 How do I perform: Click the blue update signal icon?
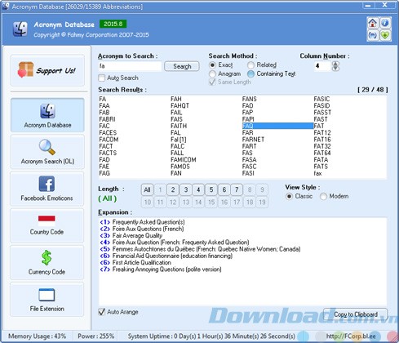(x=373, y=35)
